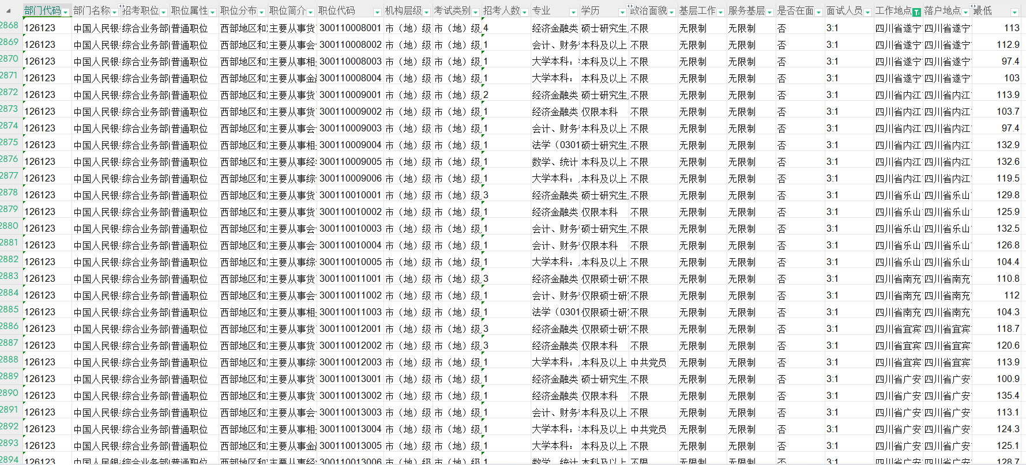Viewport: 1026px width, 465px height.
Task: Click the select-all corner triangle of the sheet
Action: [9, 11]
